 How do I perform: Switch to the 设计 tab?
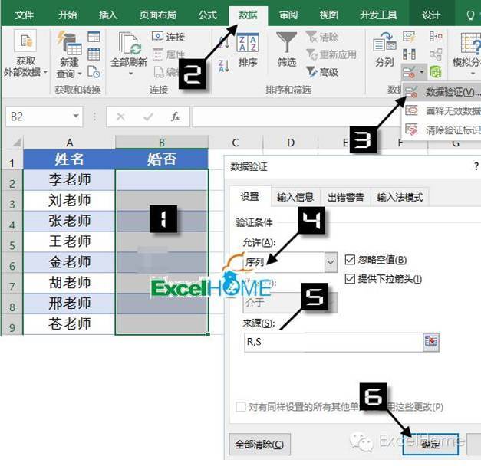(x=430, y=15)
